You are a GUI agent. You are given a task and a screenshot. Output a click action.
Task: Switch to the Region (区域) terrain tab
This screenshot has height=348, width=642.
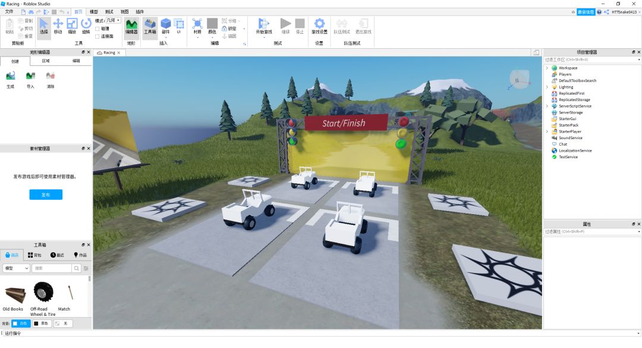[46, 61]
